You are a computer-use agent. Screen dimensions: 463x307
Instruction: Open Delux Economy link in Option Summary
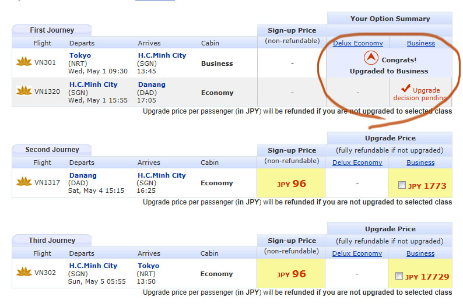click(x=358, y=43)
